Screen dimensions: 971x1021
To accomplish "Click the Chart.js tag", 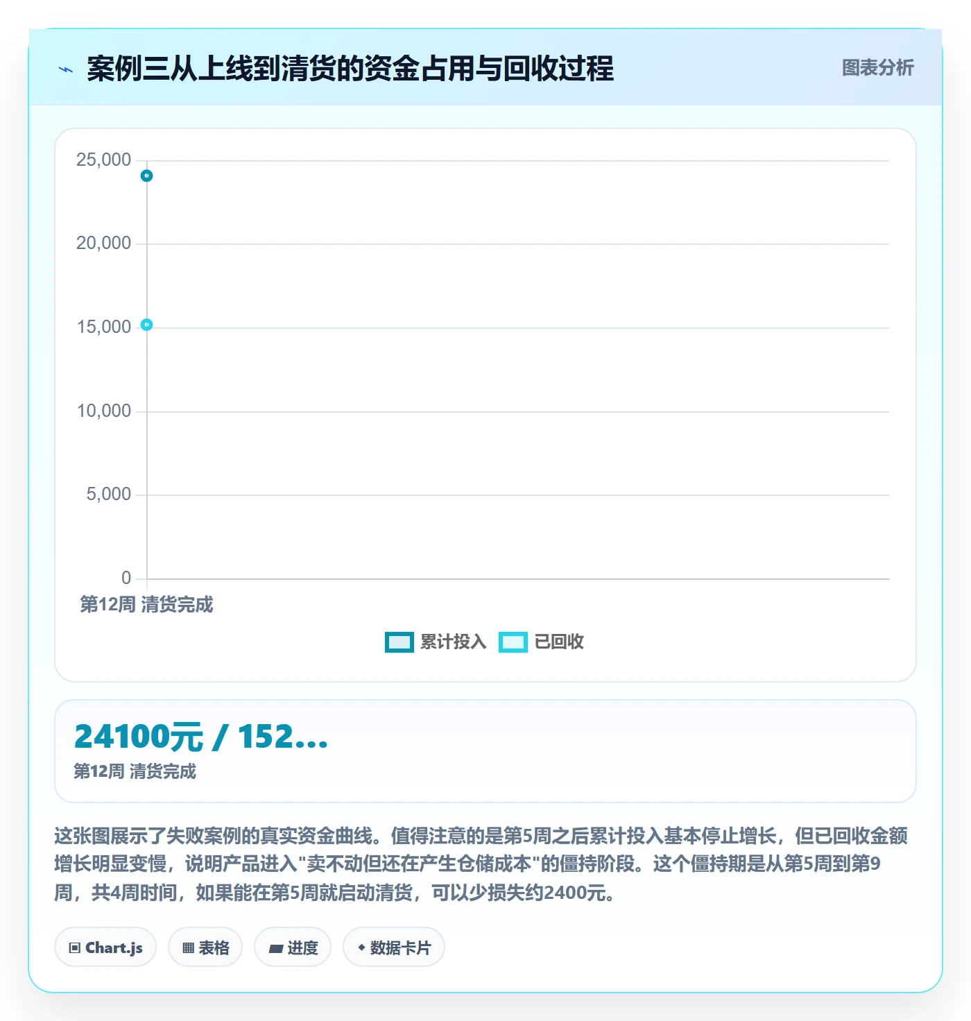I will coord(105,947).
